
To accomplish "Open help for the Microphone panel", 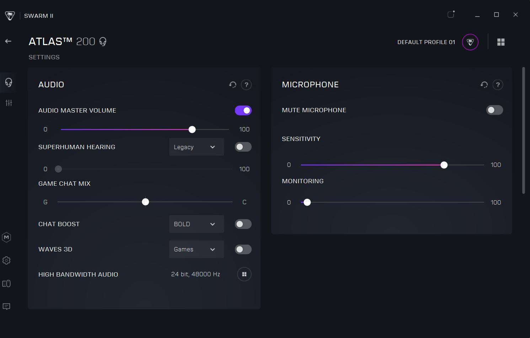I will coord(498,84).
